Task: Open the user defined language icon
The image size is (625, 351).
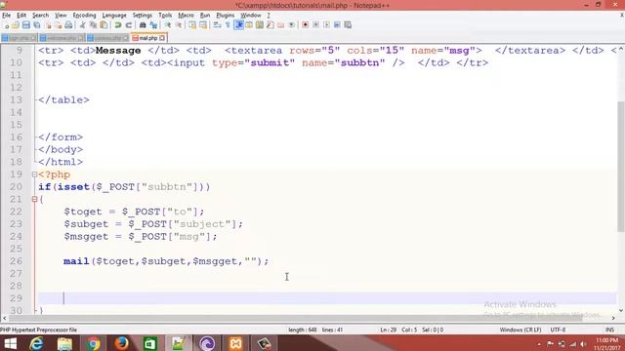Action: click(249, 25)
